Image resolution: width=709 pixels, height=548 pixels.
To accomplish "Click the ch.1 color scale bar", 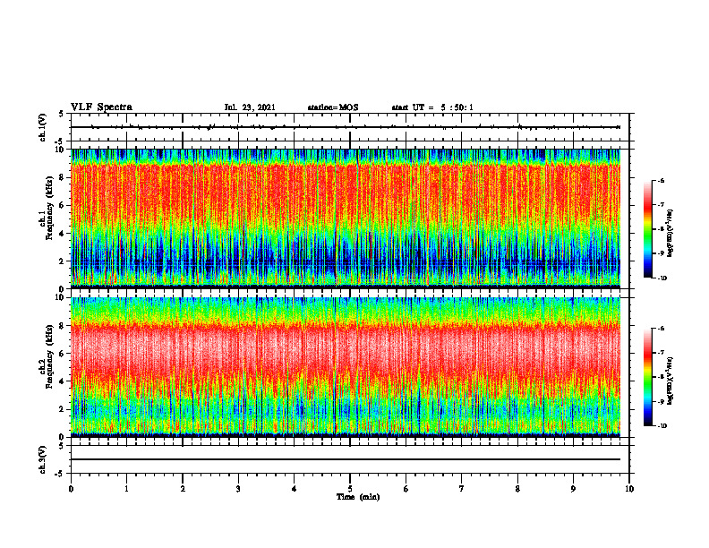I will pos(647,229).
